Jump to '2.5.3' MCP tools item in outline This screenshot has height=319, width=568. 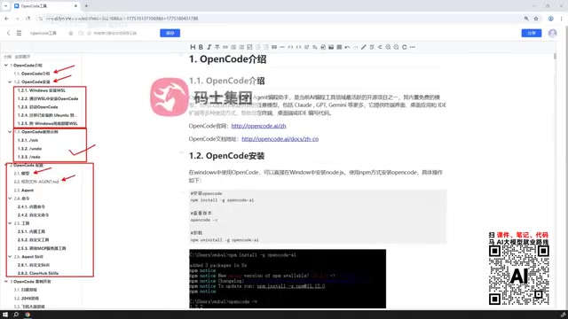(x=42, y=248)
